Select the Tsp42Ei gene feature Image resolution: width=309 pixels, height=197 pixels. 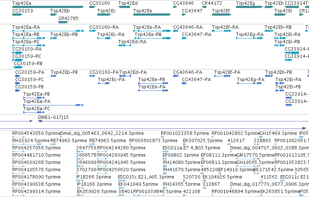coord(280,15)
